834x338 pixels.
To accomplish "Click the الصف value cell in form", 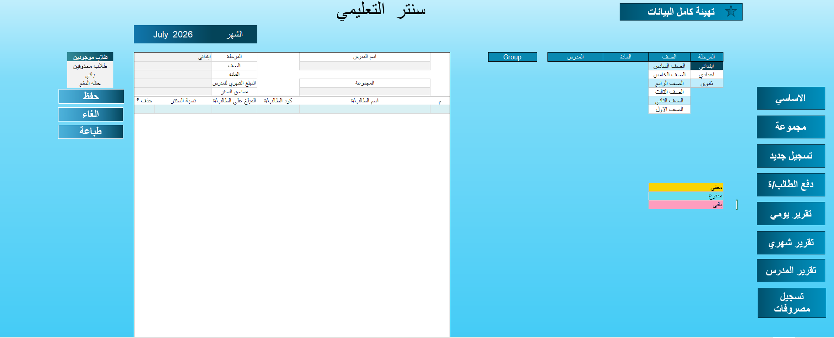I will click(173, 66).
